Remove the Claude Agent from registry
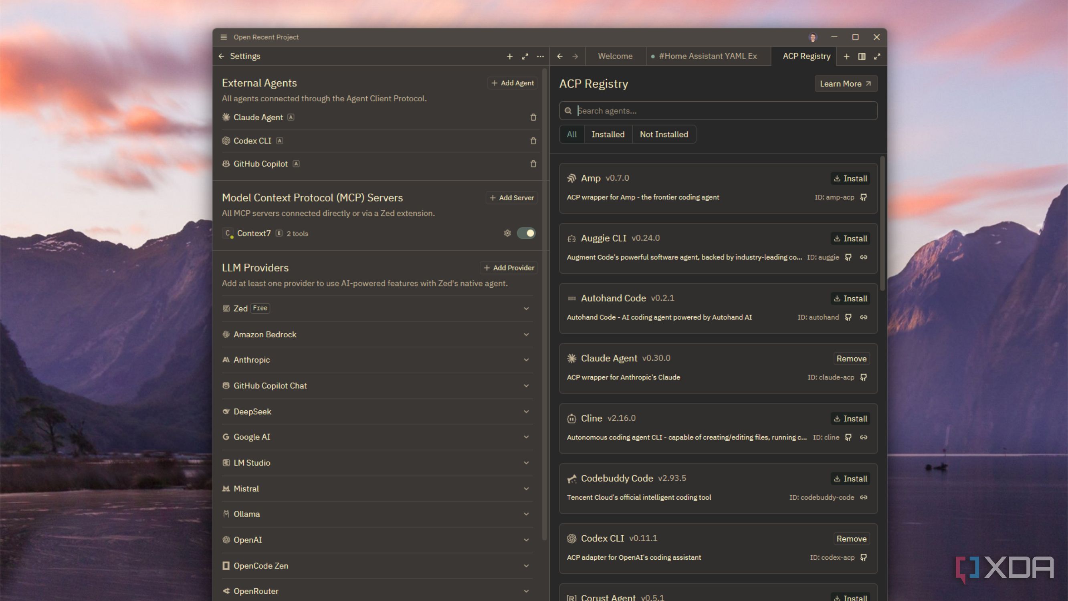The image size is (1068, 601). click(852, 359)
